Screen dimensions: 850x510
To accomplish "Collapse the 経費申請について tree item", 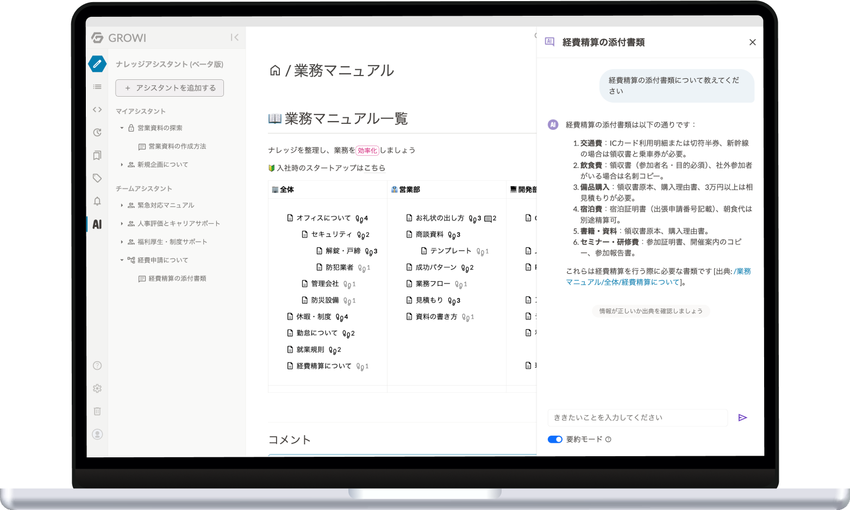I will pyautogui.click(x=122, y=260).
